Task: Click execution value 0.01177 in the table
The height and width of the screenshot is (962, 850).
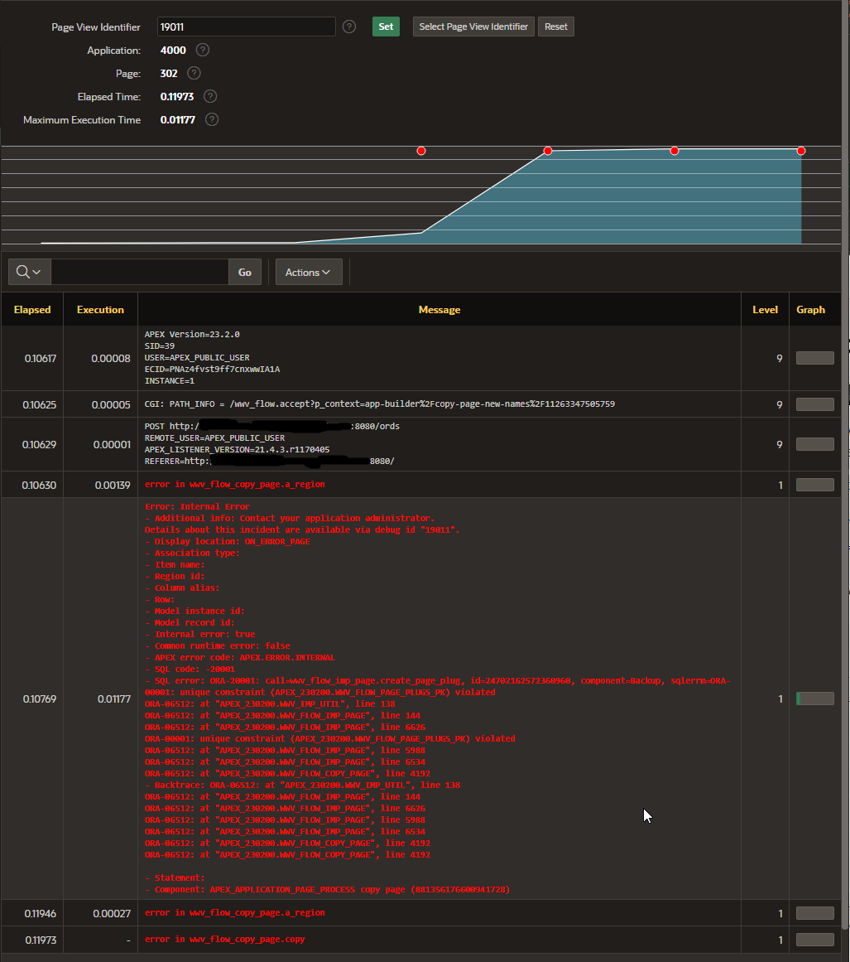Action: [114, 699]
